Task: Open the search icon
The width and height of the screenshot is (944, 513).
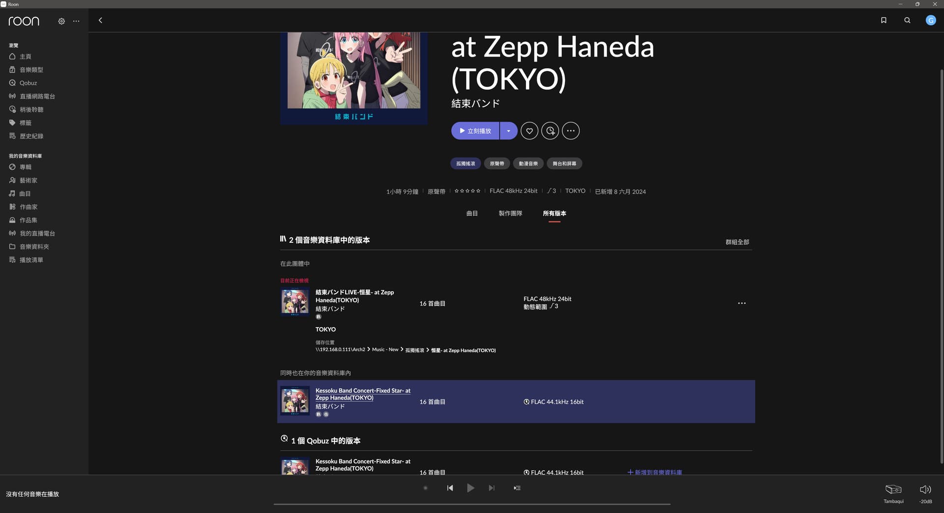Action: (x=907, y=20)
